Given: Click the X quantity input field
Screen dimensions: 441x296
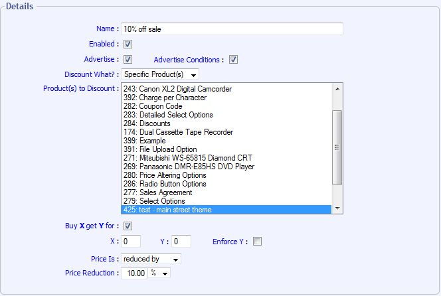Looking at the screenshot, I should coord(131,242).
